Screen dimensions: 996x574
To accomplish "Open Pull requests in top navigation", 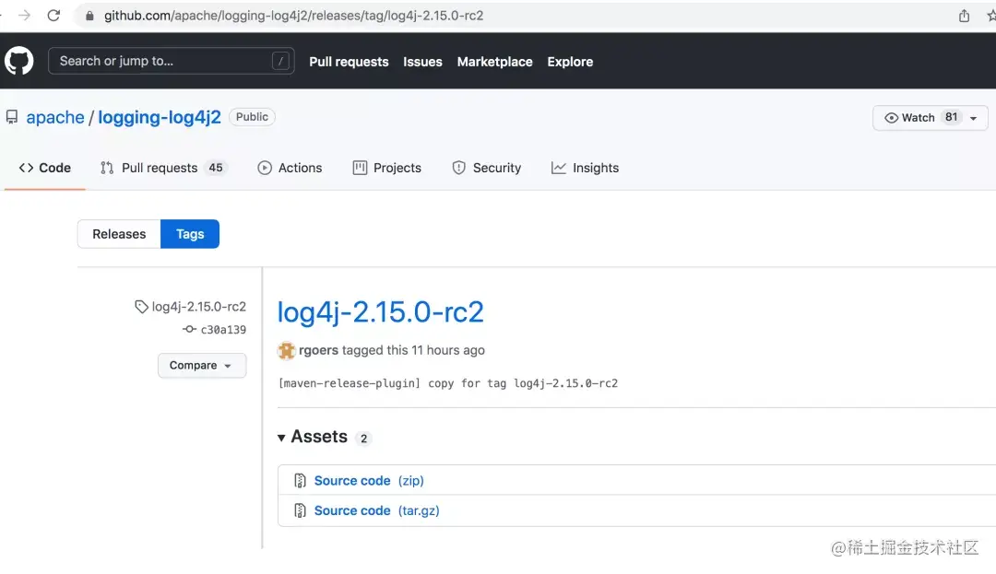I will [x=349, y=62].
